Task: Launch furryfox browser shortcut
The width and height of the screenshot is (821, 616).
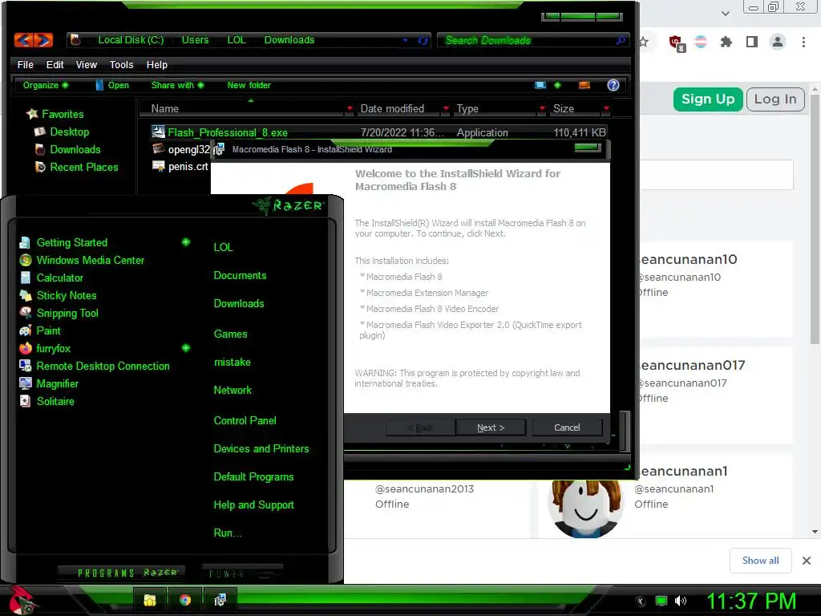Action: 45,349
